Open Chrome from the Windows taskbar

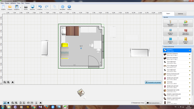click(x=34, y=107)
